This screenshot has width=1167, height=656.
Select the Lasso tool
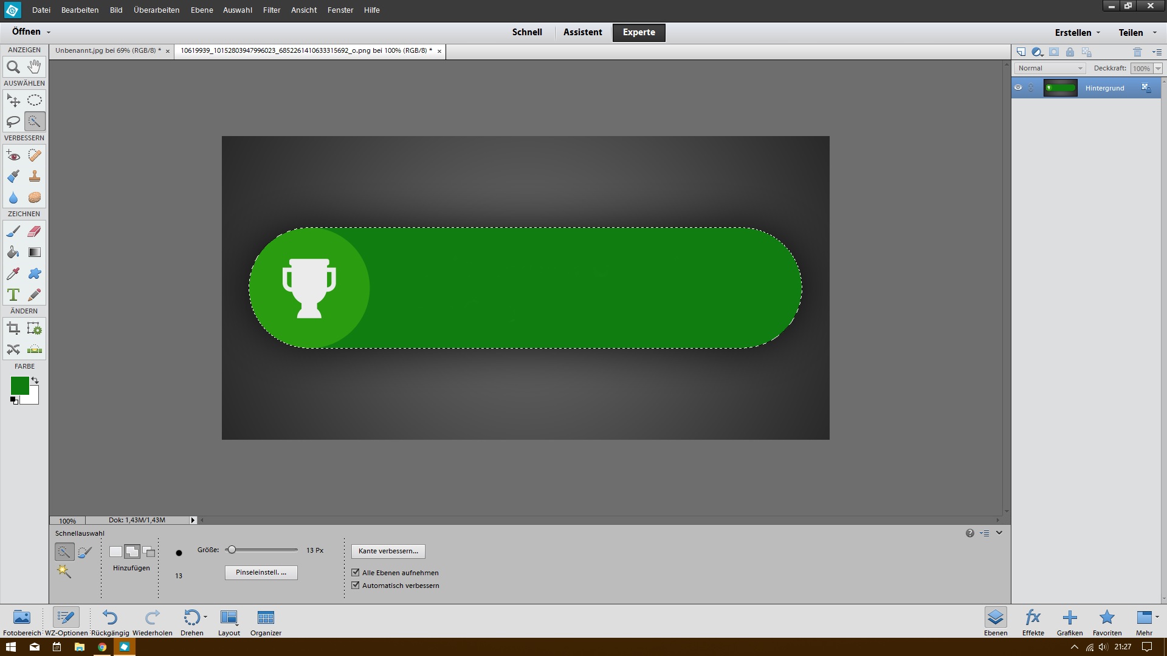13,121
